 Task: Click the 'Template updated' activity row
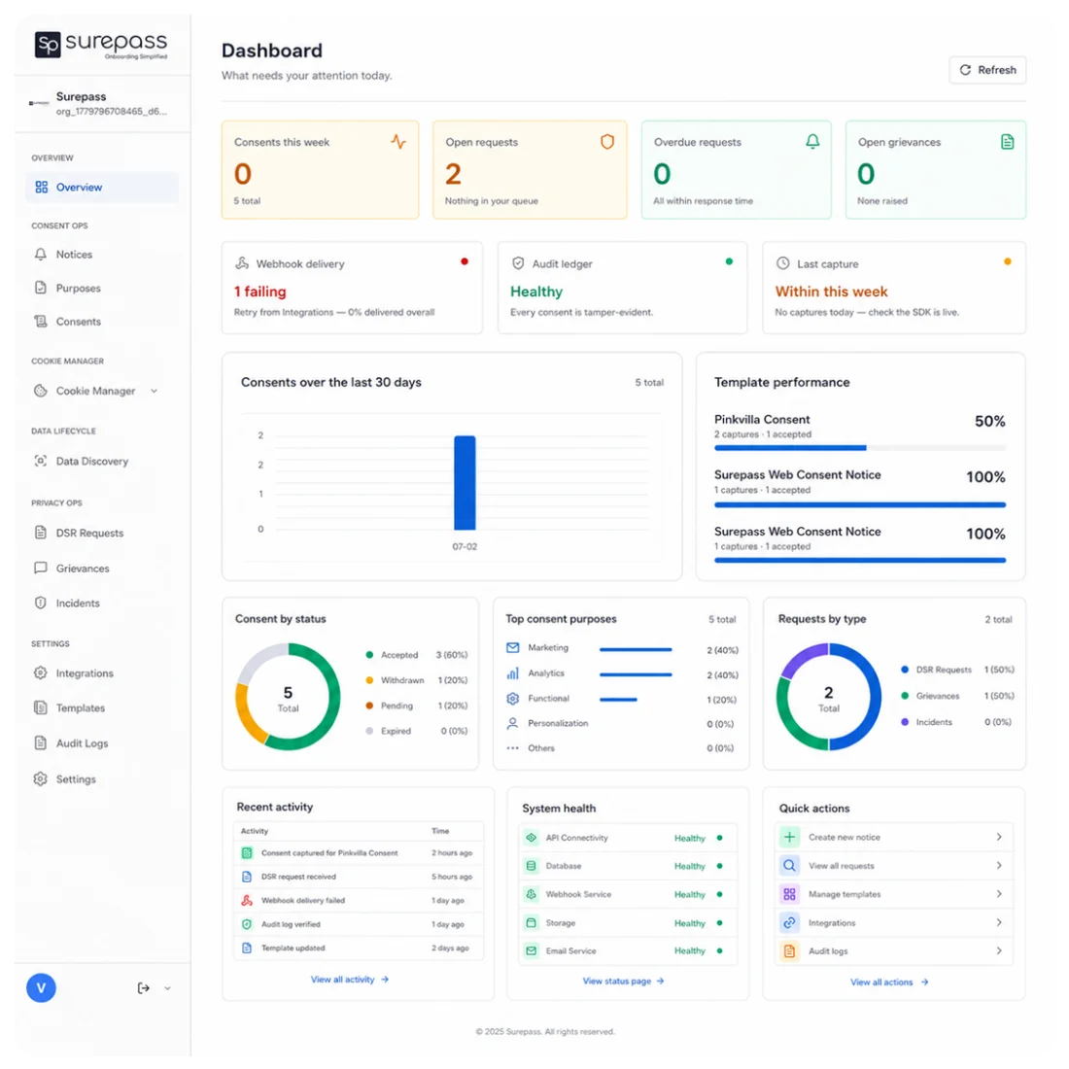pyautogui.click(x=359, y=948)
